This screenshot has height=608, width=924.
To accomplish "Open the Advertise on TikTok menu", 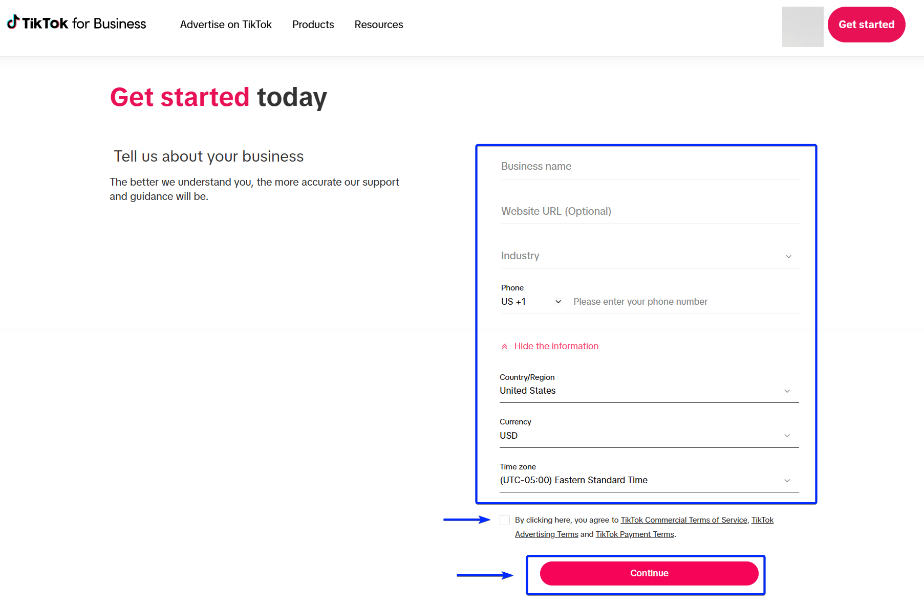I will pyautogui.click(x=226, y=25).
